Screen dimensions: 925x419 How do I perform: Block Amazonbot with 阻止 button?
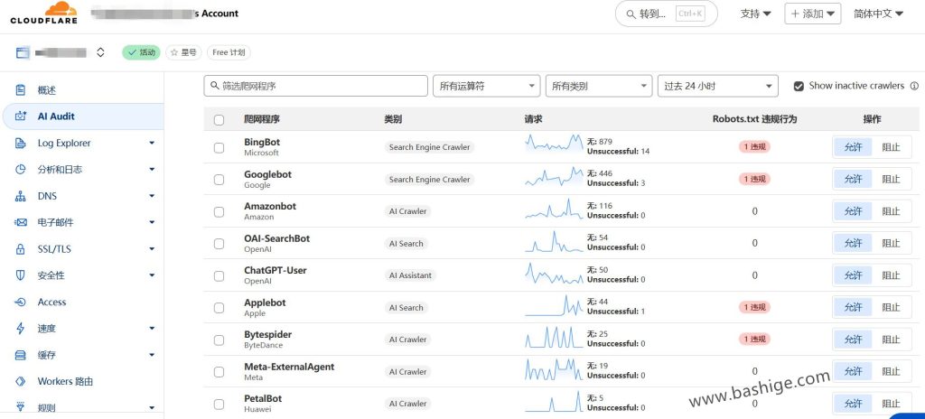tap(891, 211)
